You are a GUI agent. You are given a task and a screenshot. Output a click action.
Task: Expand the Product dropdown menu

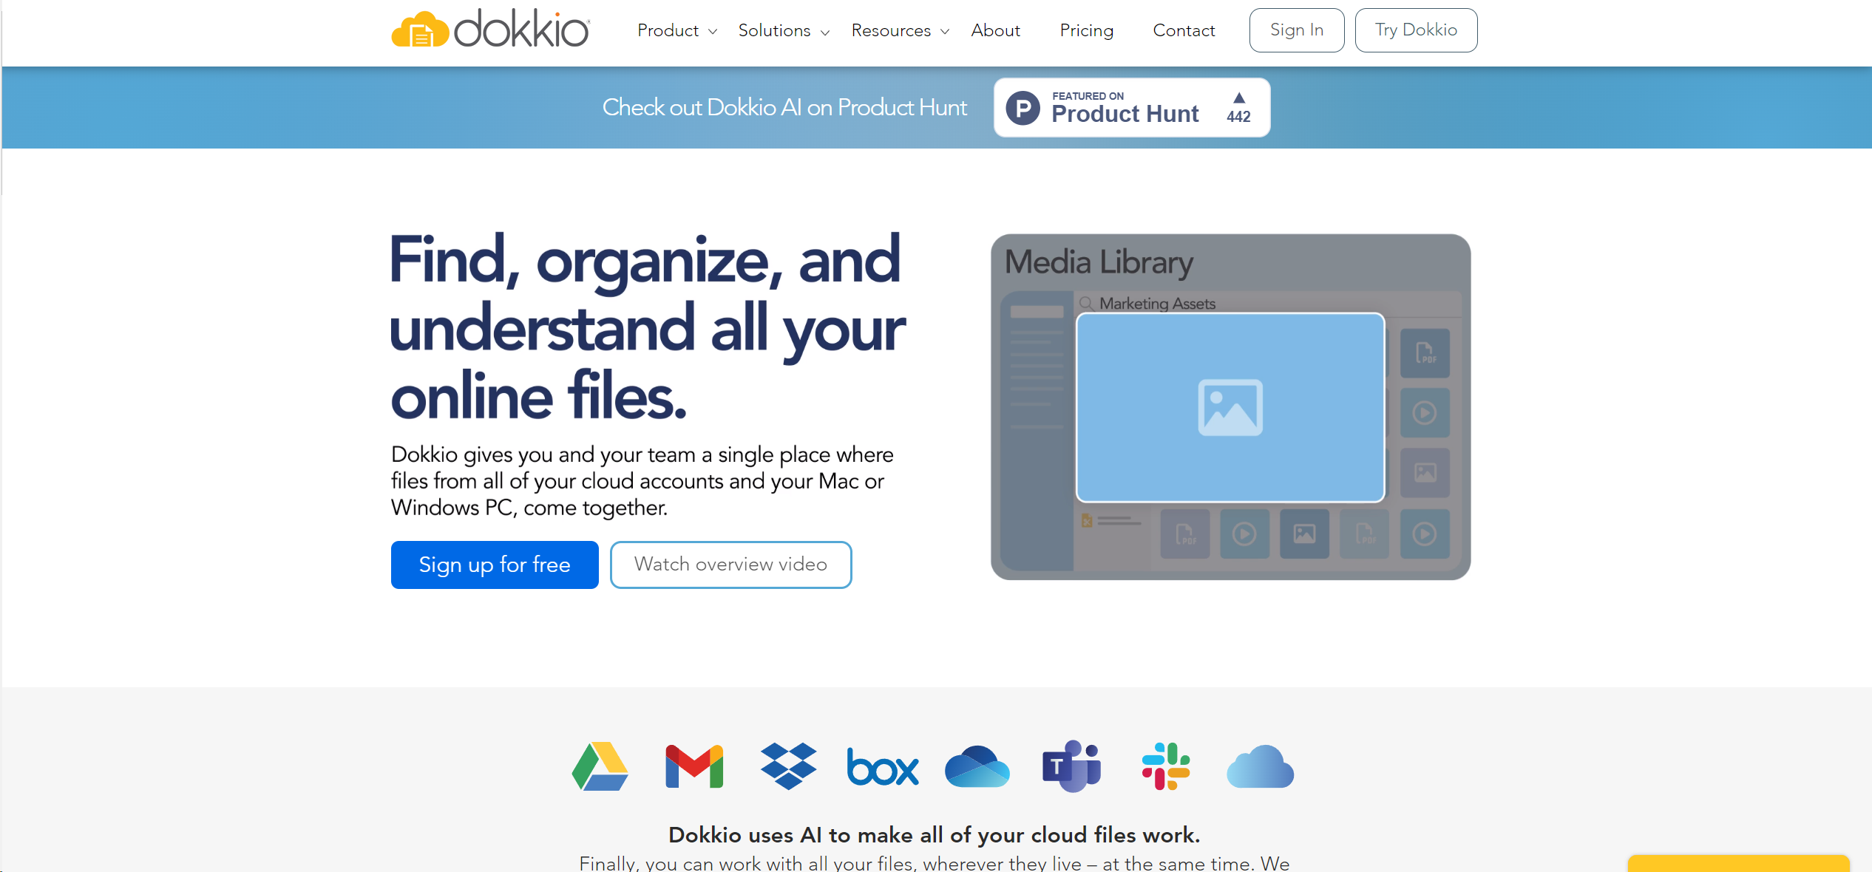(676, 31)
